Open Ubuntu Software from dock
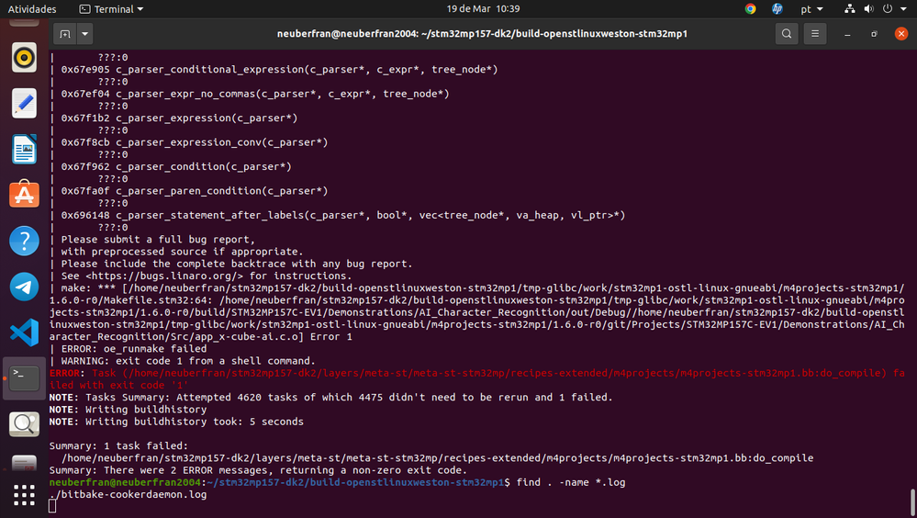This screenshot has width=917, height=518. (24, 195)
